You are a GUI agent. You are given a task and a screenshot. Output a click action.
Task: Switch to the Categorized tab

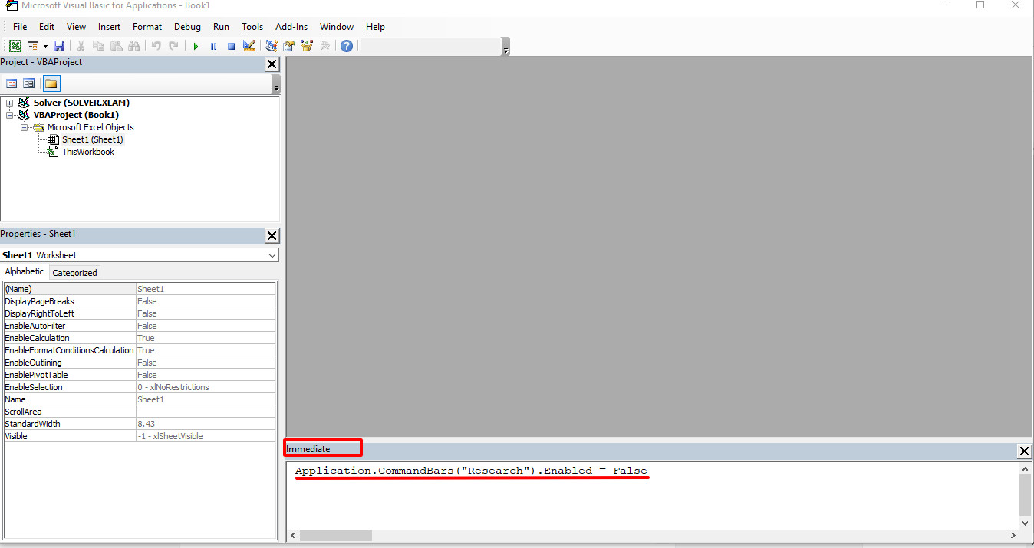(74, 272)
